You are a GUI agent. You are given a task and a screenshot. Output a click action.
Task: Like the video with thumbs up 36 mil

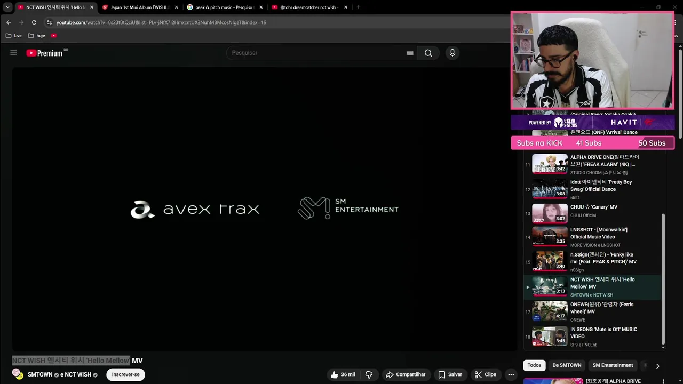(343, 374)
